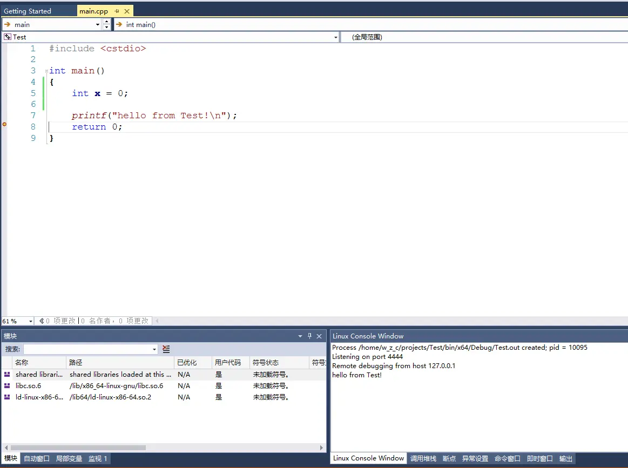Open the 模块 panel window options dropdown
Image resolution: width=628 pixels, height=468 pixels.
pyautogui.click(x=300, y=336)
